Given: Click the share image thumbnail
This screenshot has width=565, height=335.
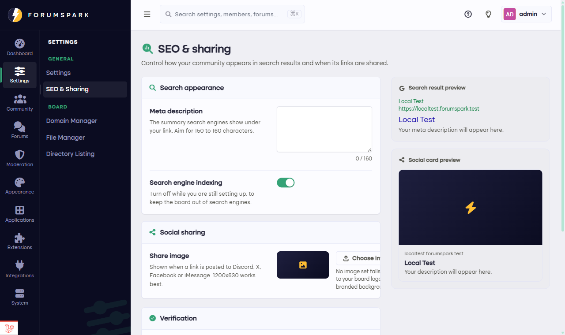Looking at the screenshot, I should (303, 265).
